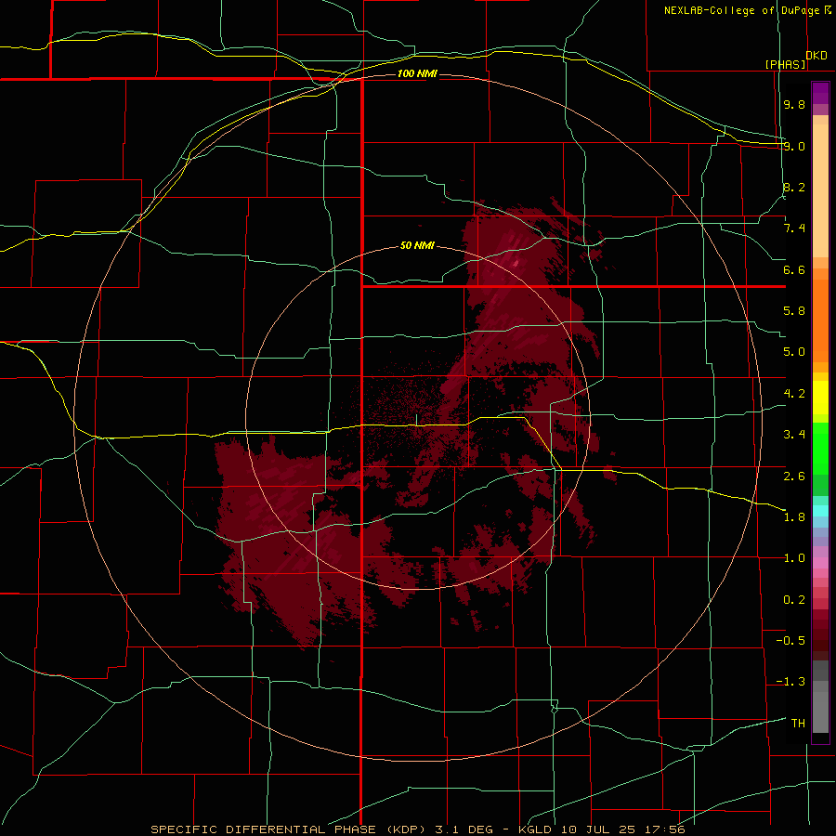Select the 5.8 scale value
Screen dimensions: 836x836
pos(794,311)
